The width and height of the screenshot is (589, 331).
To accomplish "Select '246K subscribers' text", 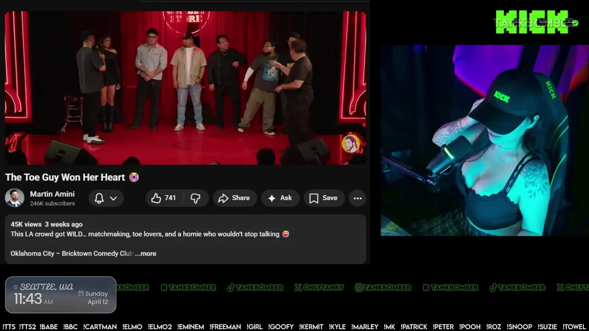I will [x=52, y=203].
